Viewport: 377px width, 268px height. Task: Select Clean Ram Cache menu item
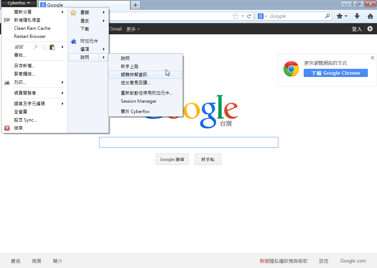(x=34, y=28)
